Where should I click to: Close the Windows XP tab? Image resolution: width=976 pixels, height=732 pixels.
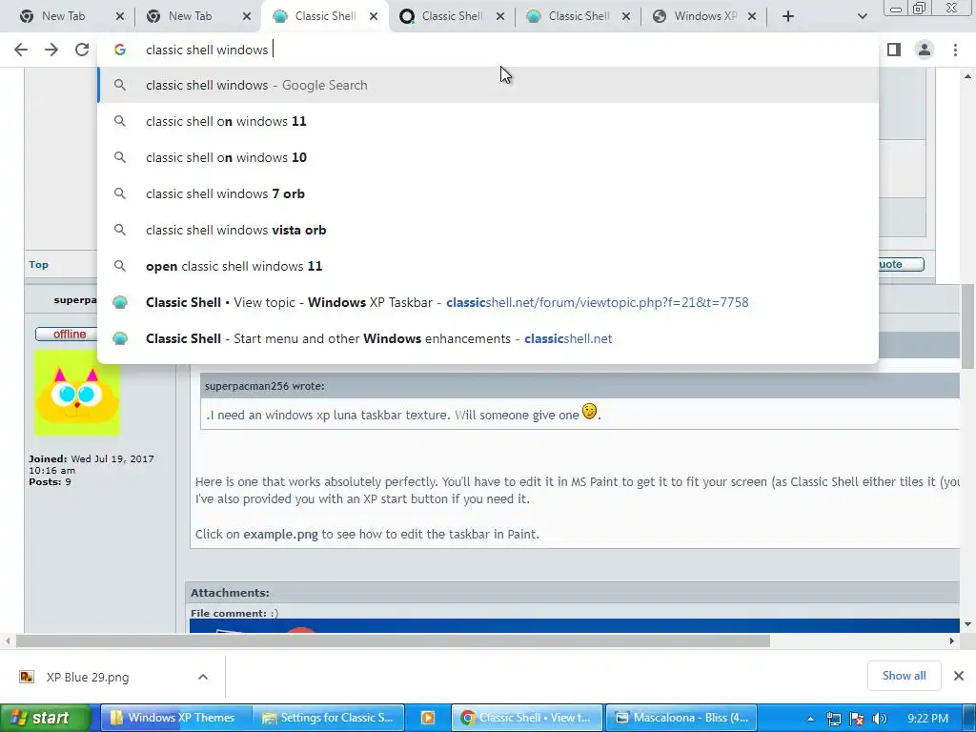pos(752,16)
